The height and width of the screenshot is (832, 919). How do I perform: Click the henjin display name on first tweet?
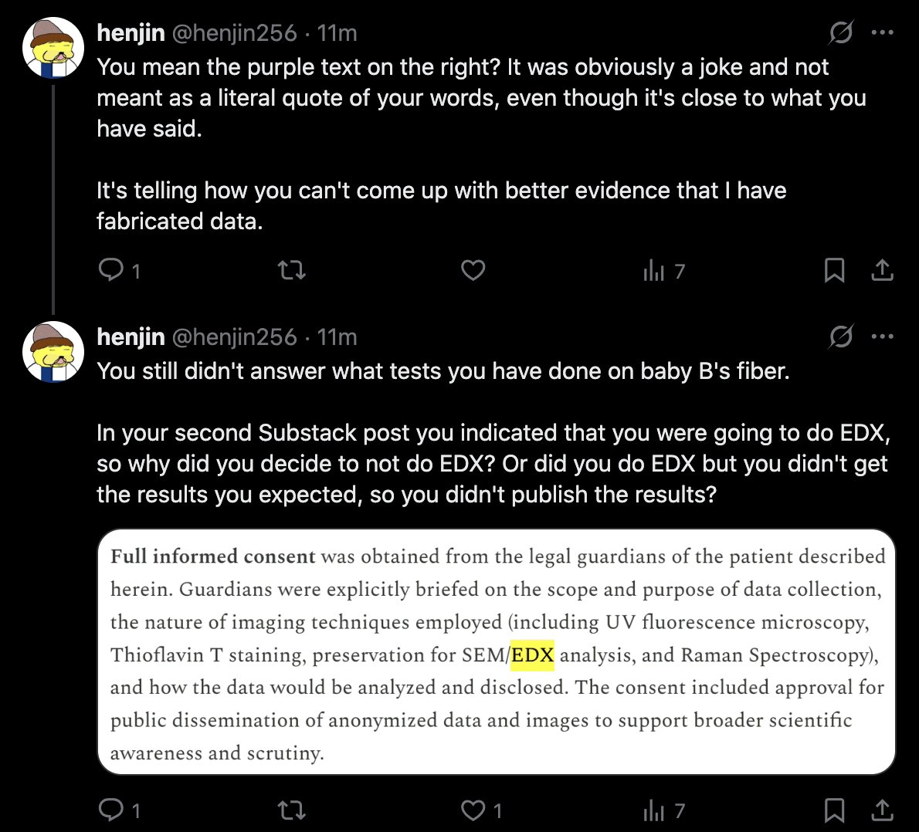(x=131, y=33)
